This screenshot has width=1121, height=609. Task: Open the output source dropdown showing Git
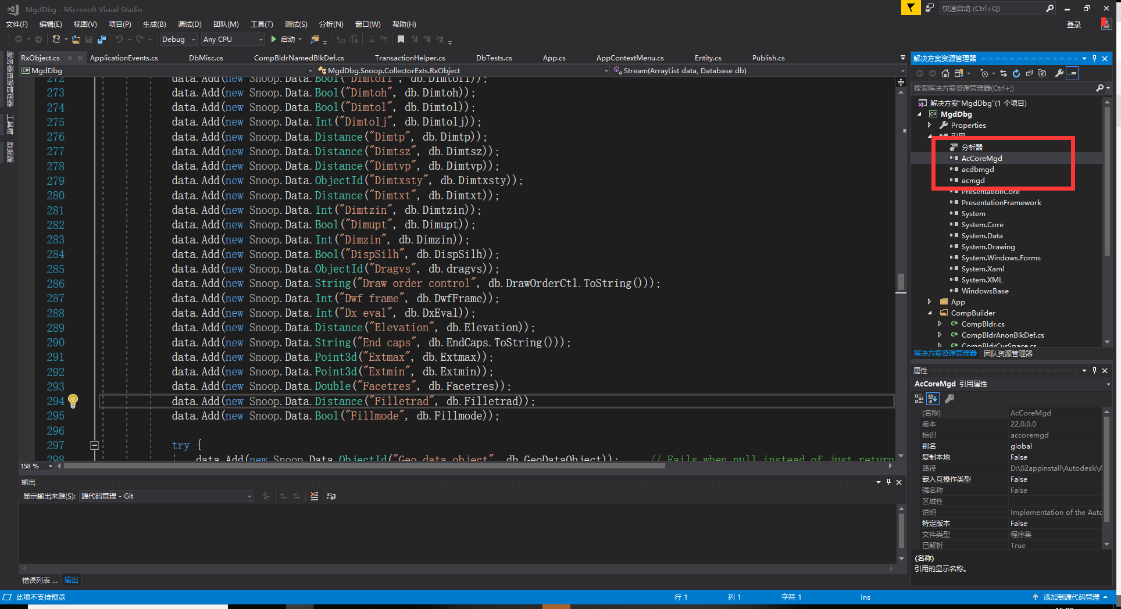point(166,496)
